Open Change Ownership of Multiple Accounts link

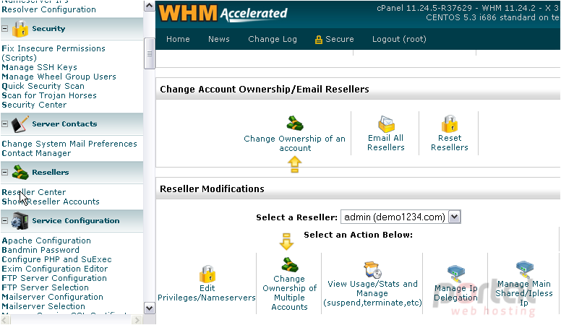click(289, 292)
